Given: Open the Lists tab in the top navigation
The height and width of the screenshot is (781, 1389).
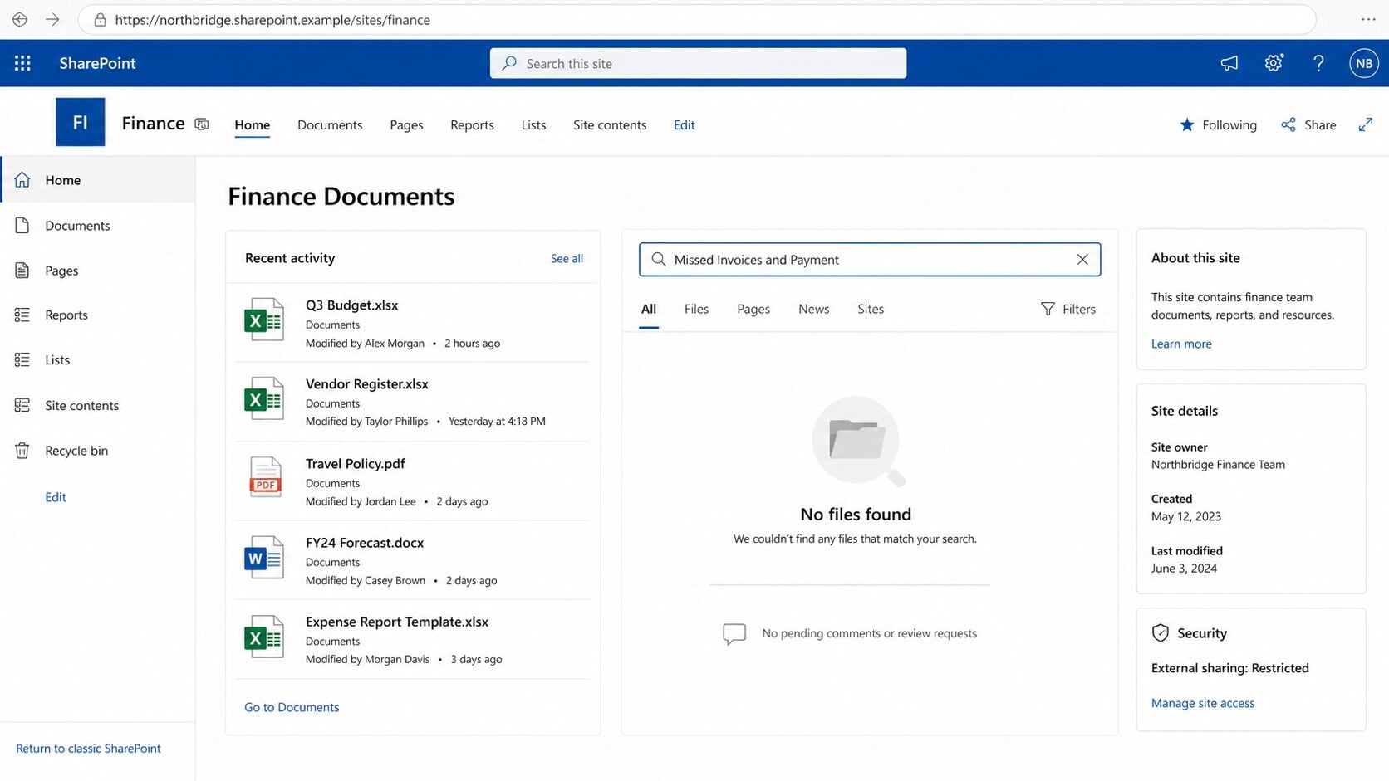Looking at the screenshot, I should click(533, 124).
